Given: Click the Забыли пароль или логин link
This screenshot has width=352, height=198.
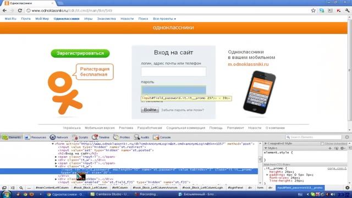Looking at the screenshot, I should tap(183, 110).
